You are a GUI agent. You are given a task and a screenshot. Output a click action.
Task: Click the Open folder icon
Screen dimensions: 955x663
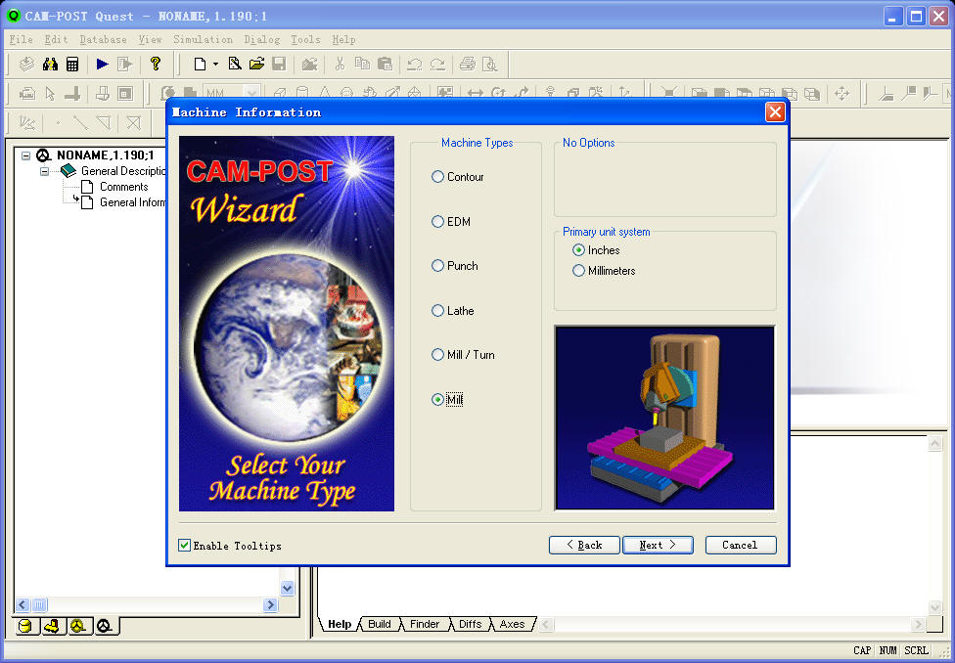(x=257, y=64)
